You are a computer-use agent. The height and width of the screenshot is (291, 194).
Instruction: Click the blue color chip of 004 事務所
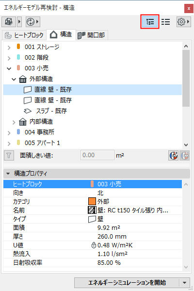(x=18, y=132)
